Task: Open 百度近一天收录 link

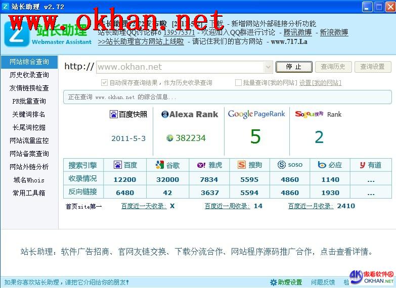Action: (x=144, y=206)
